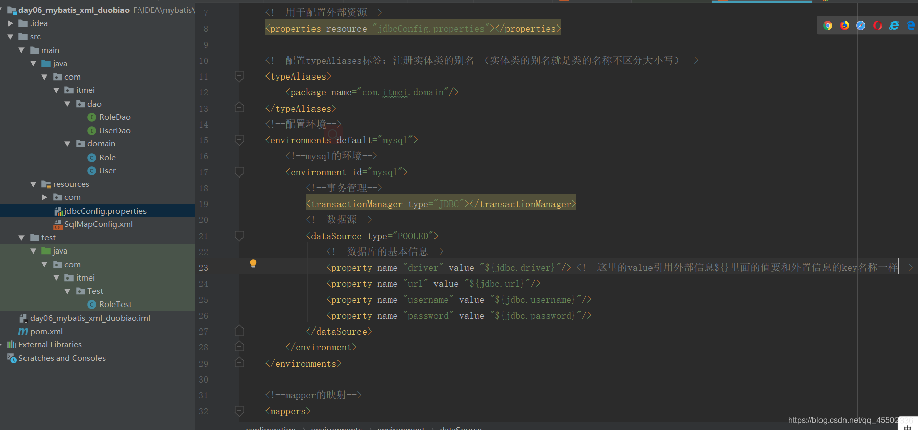Click the pom.xml Maven icon
The width and height of the screenshot is (918, 430).
tap(23, 332)
